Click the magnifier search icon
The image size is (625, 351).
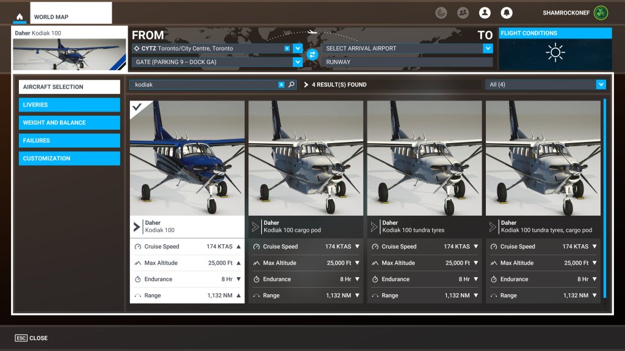[291, 85]
